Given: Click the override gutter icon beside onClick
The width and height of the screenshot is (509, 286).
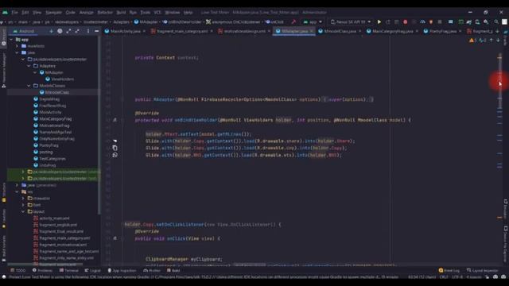Looking at the screenshot, I should pyautogui.click(x=115, y=238).
